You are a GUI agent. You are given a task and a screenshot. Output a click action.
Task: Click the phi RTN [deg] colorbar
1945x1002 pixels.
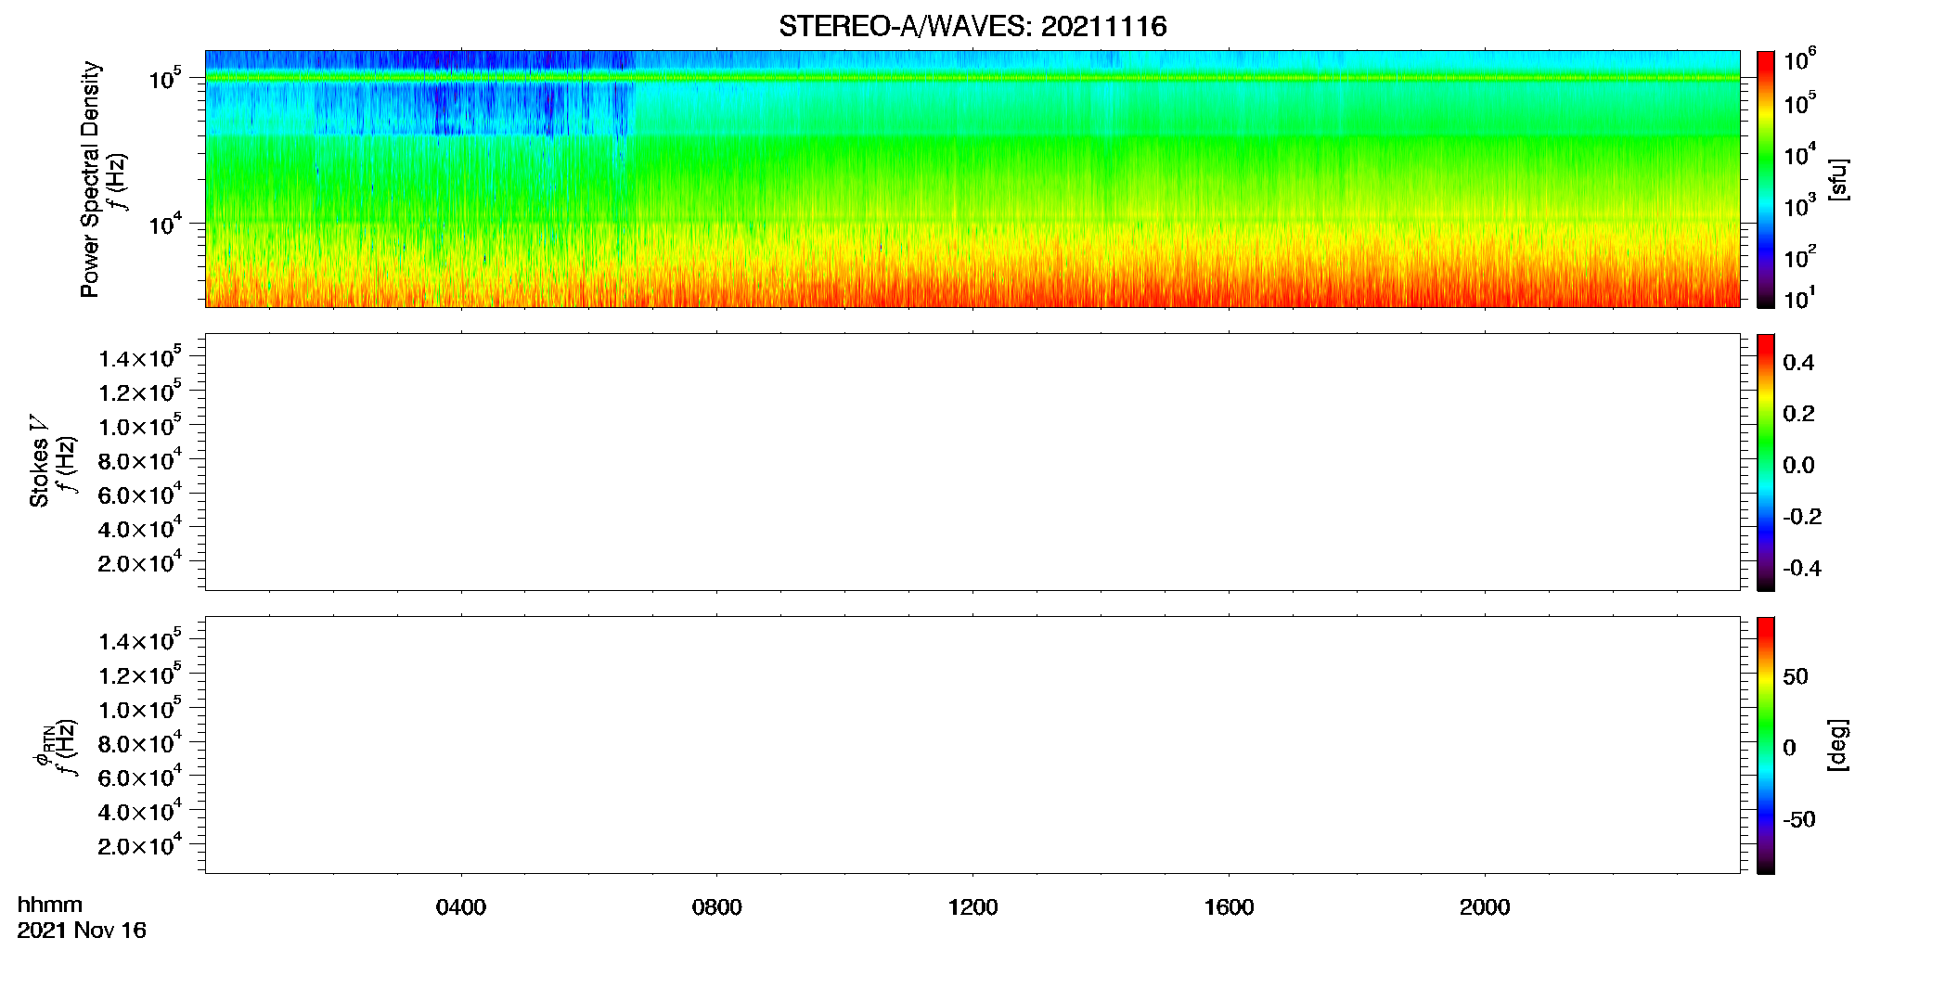point(1766,745)
